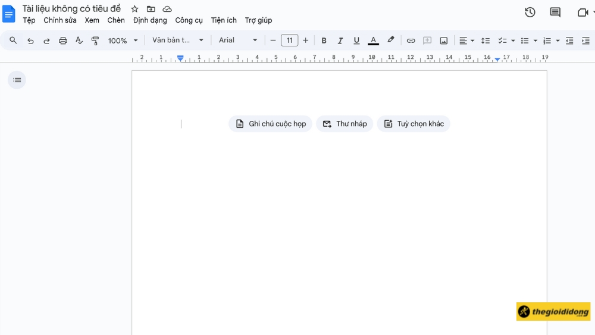Toggle bold formatting
Screen dimensions: 595x335
pyautogui.click(x=324, y=40)
